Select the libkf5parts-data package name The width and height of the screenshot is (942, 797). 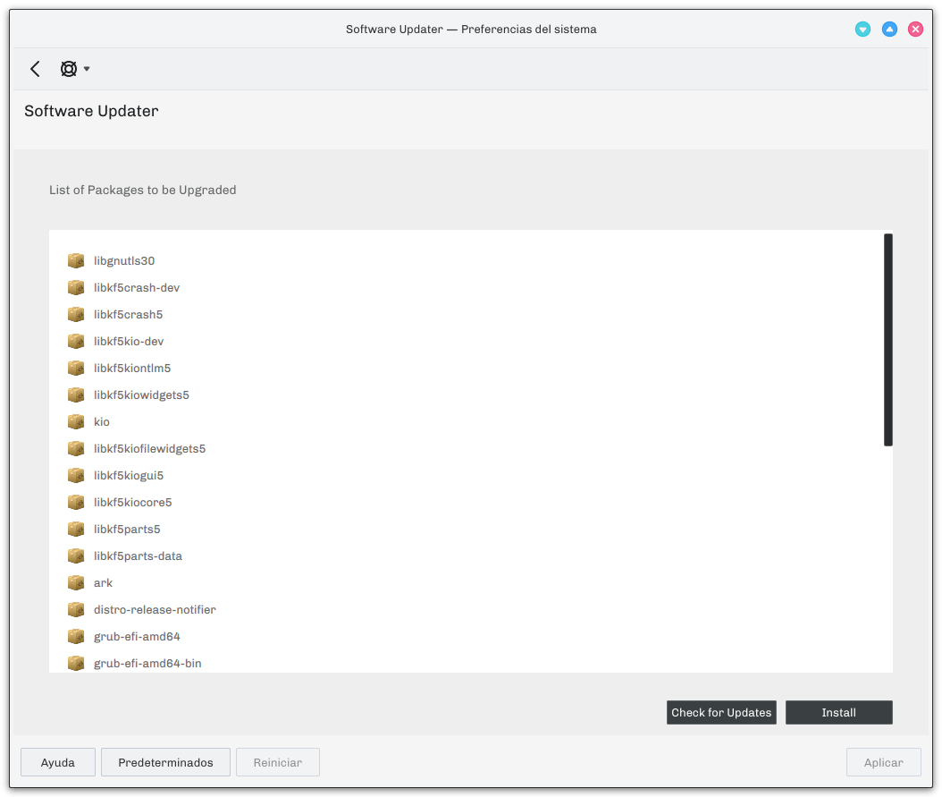138,556
